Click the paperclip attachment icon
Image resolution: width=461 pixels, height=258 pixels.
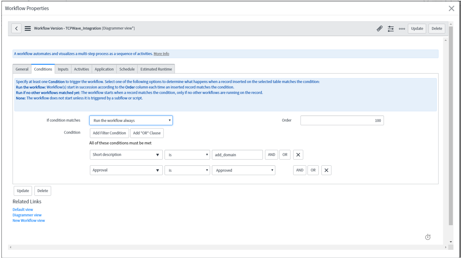pos(380,29)
